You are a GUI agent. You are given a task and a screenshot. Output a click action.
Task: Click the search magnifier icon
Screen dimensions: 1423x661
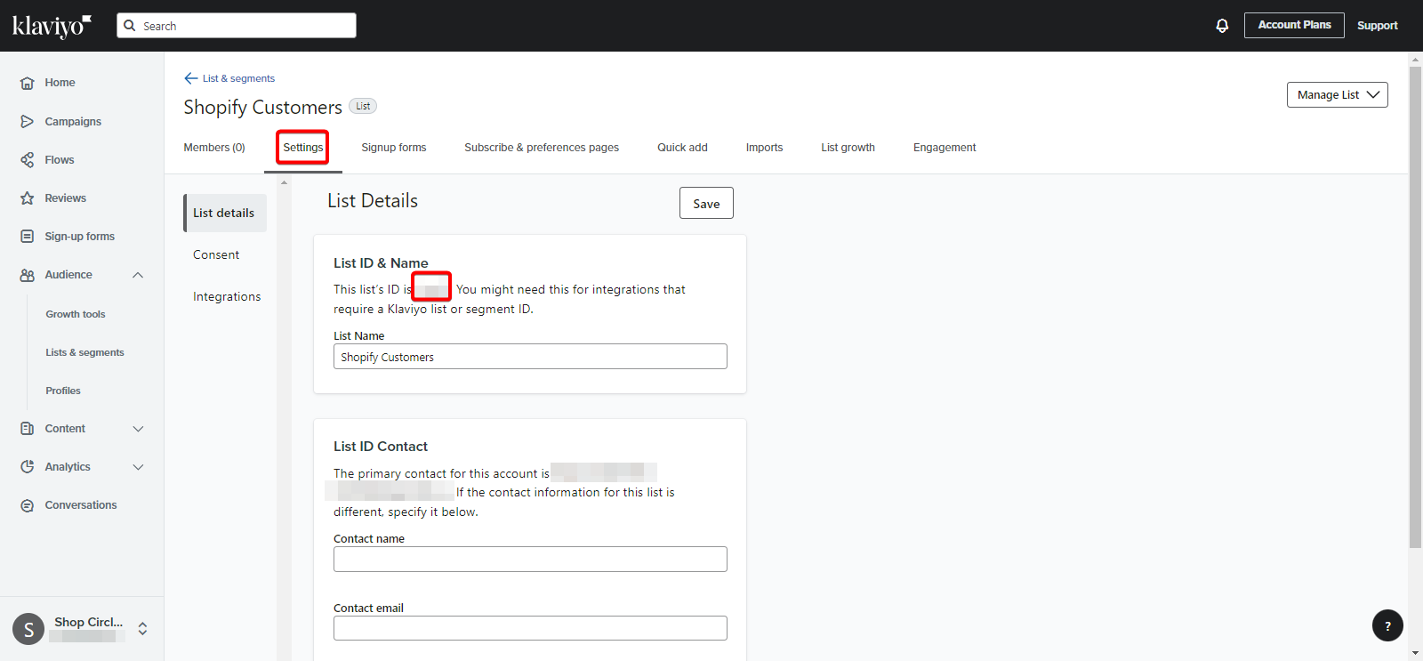[130, 26]
